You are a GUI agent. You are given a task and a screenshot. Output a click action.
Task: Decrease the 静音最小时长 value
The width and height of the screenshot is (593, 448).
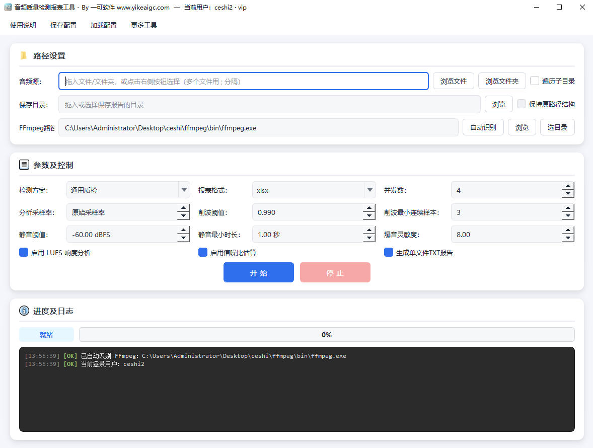click(369, 238)
